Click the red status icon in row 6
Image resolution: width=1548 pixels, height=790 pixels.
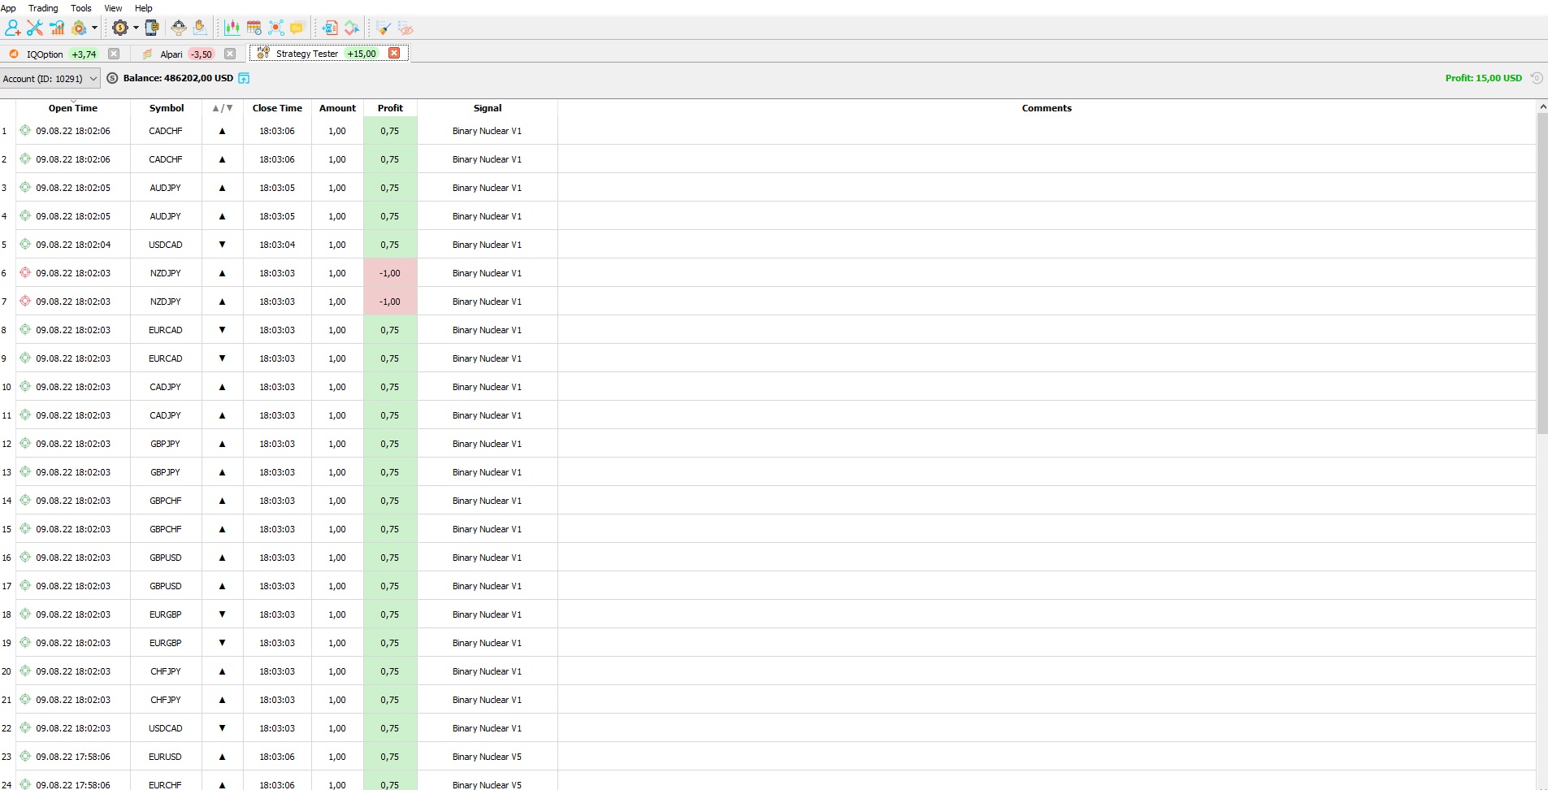tap(25, 272)
